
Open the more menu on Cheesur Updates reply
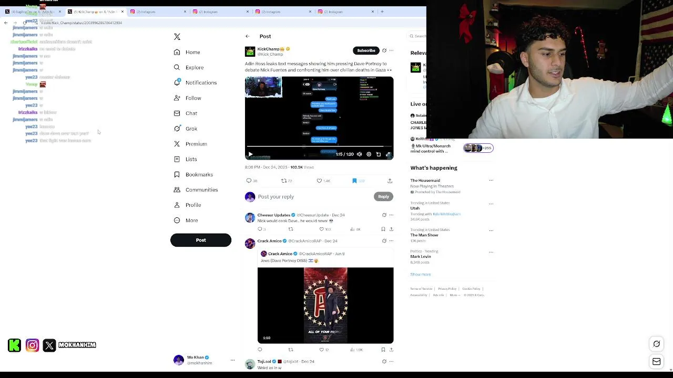391,215
